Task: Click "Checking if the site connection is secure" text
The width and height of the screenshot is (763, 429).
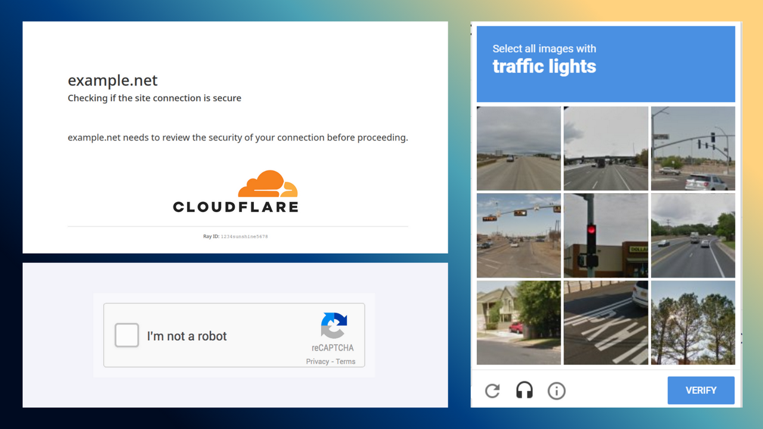Action: 154,98
